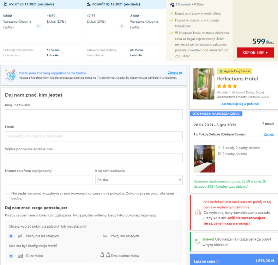Click the total price '1 878,26 zł'
The height and width of the screenshot is (265, 278).
tap(265, 261)
